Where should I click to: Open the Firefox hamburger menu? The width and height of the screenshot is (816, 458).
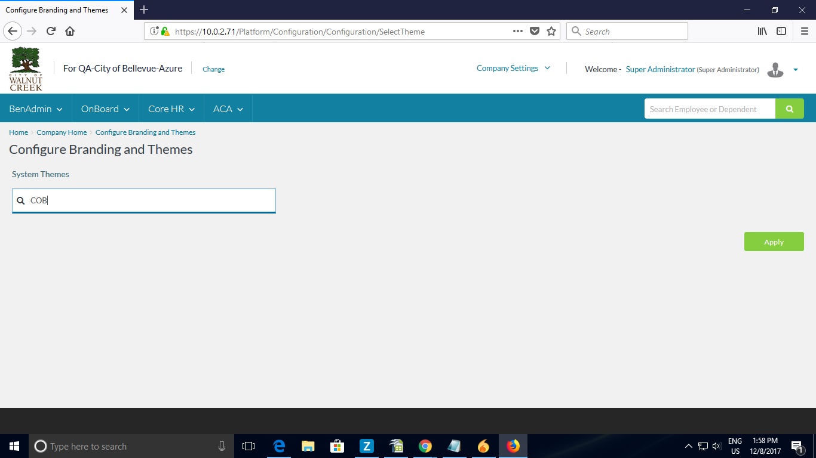point(804,32)
